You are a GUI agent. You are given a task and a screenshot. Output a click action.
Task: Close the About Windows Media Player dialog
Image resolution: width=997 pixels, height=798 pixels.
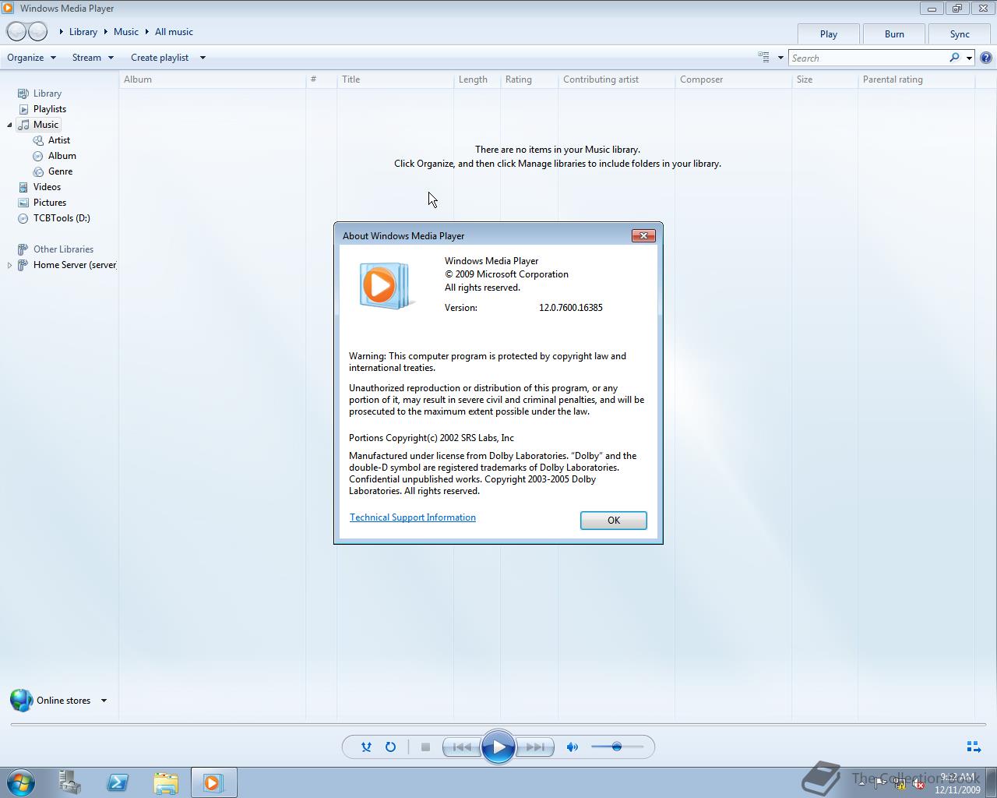click(x=643, y=235)
